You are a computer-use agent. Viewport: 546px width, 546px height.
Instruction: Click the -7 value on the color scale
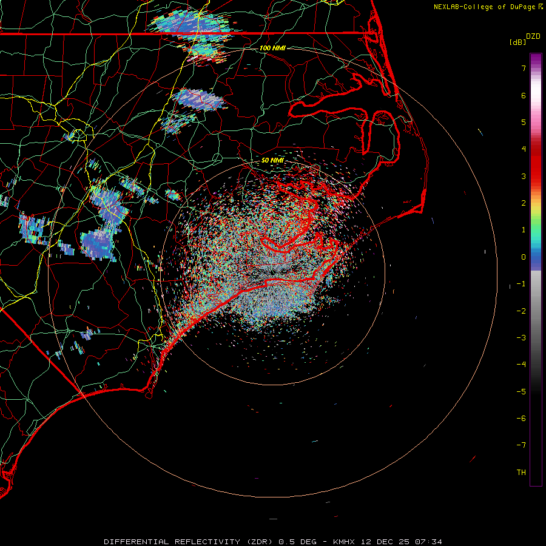click(x=521, y=445)
